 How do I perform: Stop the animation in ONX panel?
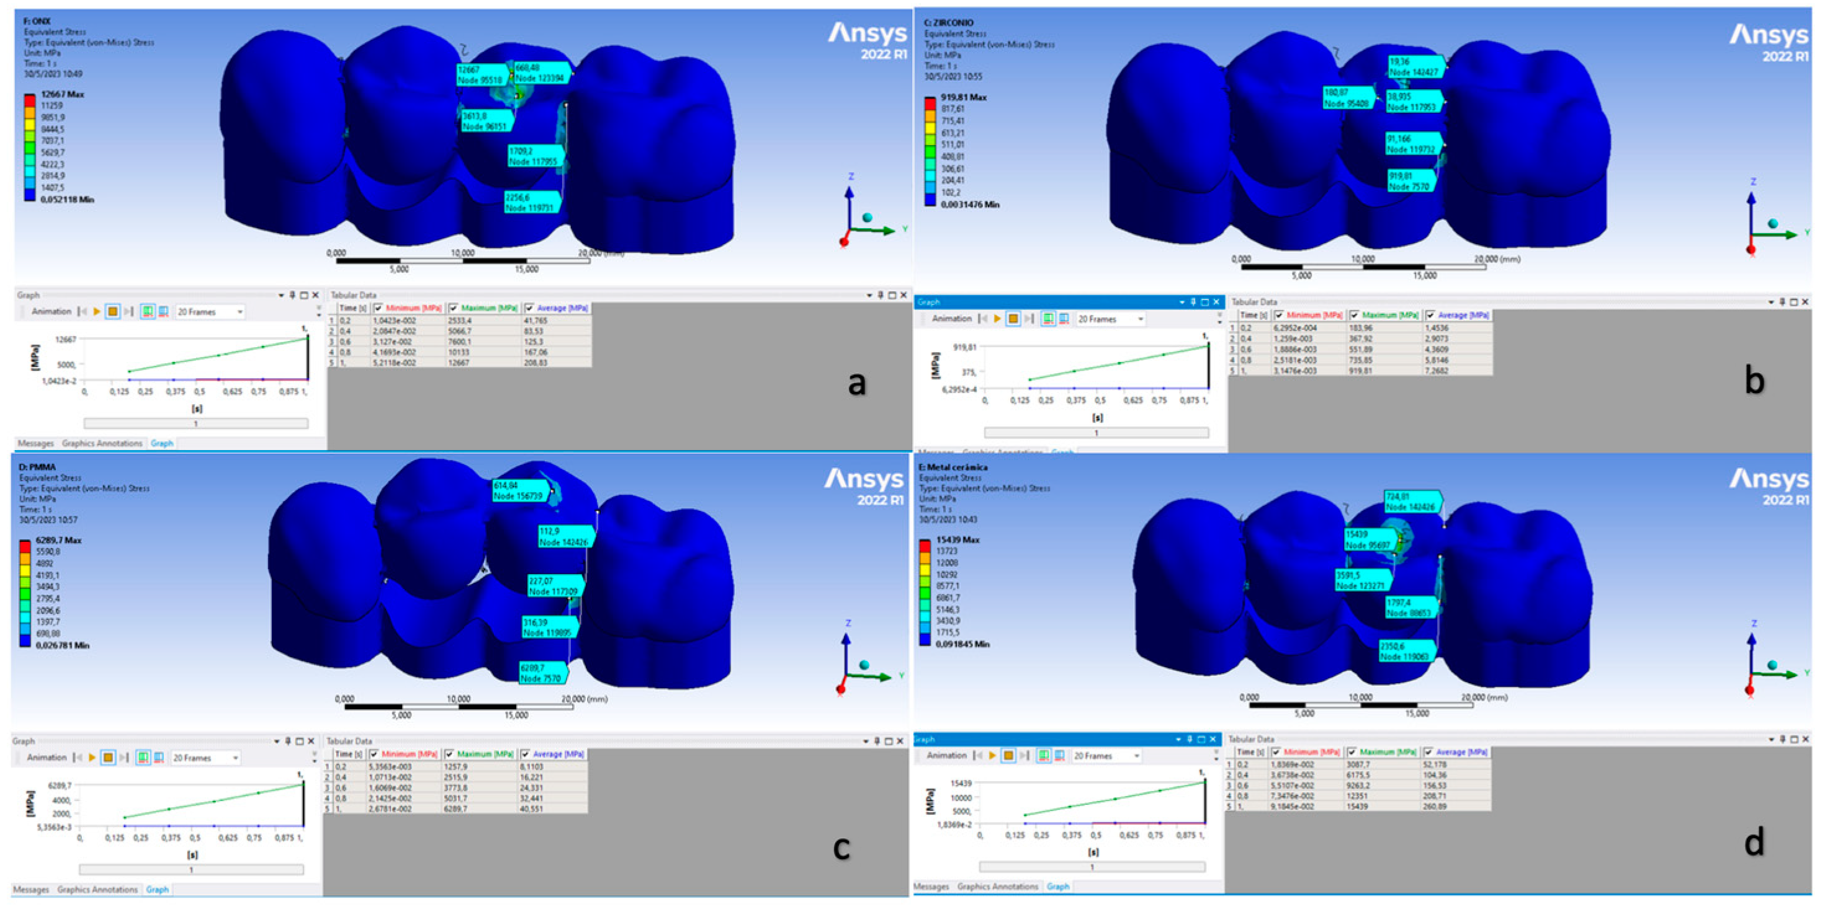(113, 312)
